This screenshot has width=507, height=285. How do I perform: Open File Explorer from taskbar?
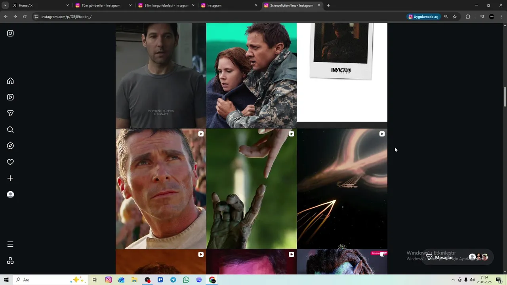click(134, 280)
